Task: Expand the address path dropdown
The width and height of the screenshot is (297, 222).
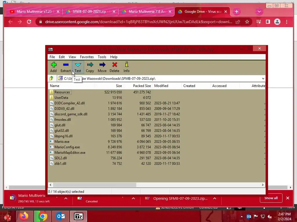Action: pos(263,79)
